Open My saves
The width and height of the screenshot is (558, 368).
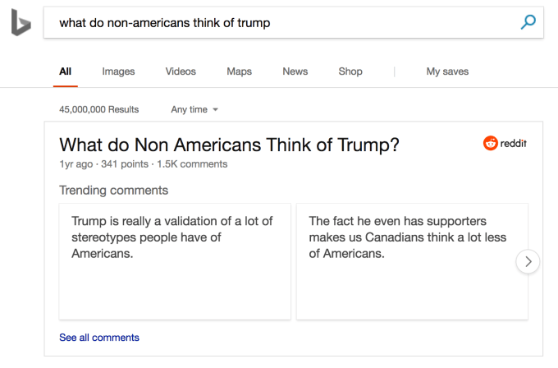(447, 71)
